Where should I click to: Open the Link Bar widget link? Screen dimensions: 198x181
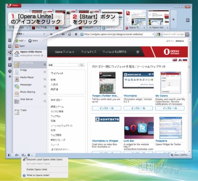129,141
